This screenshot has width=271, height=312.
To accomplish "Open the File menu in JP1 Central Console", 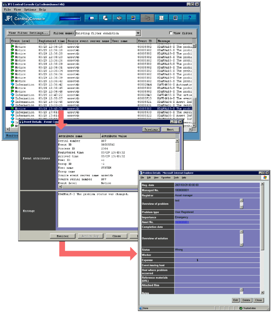I will pos(7,9).
